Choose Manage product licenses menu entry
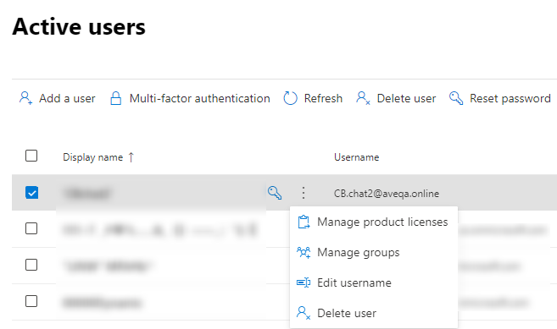 tap(374, 222)
